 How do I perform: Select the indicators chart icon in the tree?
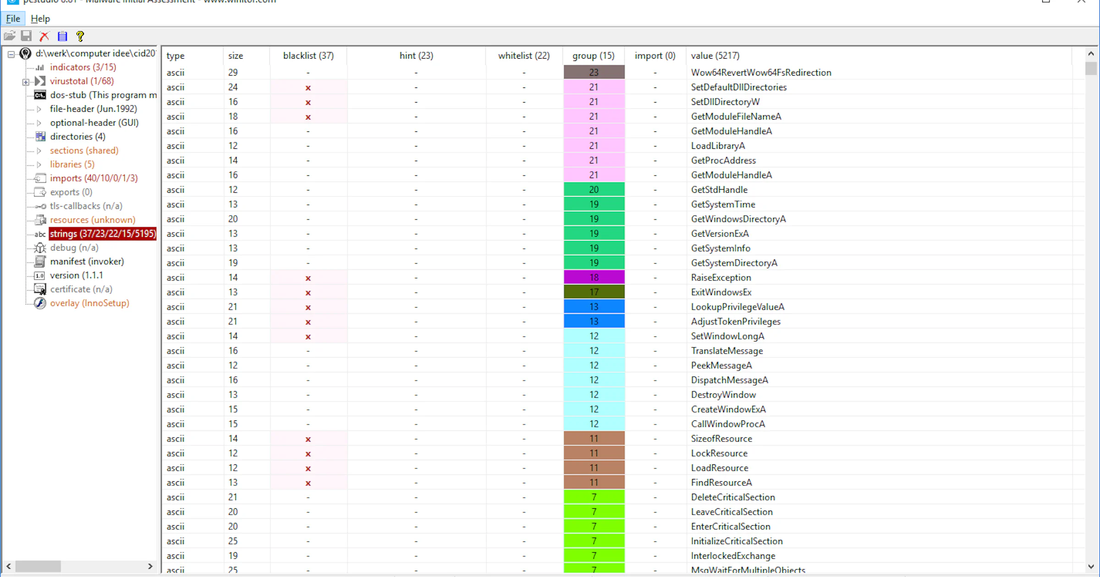click(40, 67)
